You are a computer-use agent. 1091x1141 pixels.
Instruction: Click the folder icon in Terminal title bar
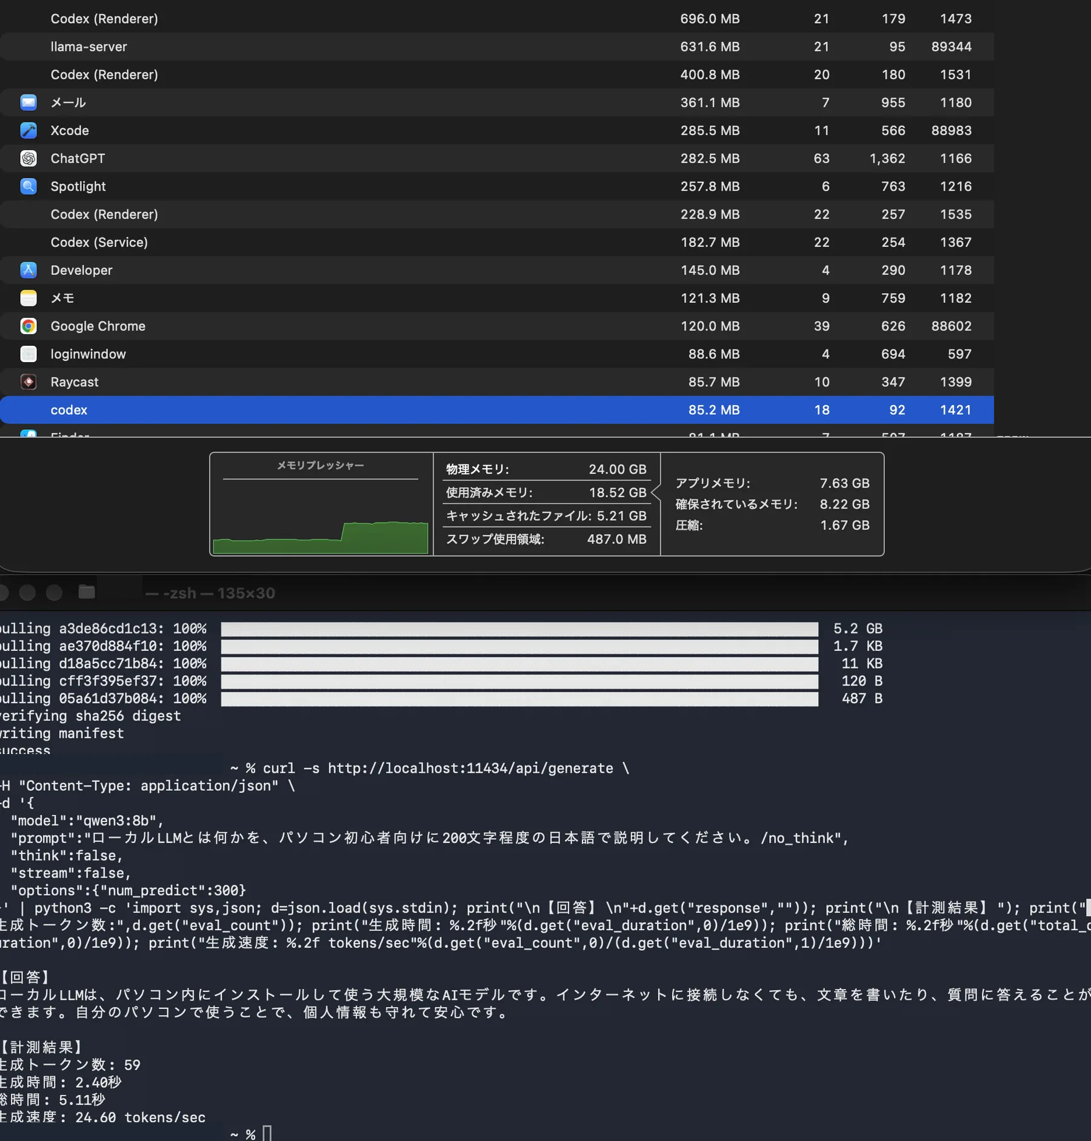pos(87,592)
